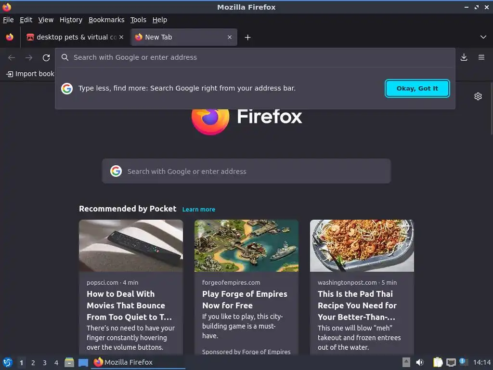Open a new tab with plus button
Viewport: 493px width, 370px height.
pos(248,38)
